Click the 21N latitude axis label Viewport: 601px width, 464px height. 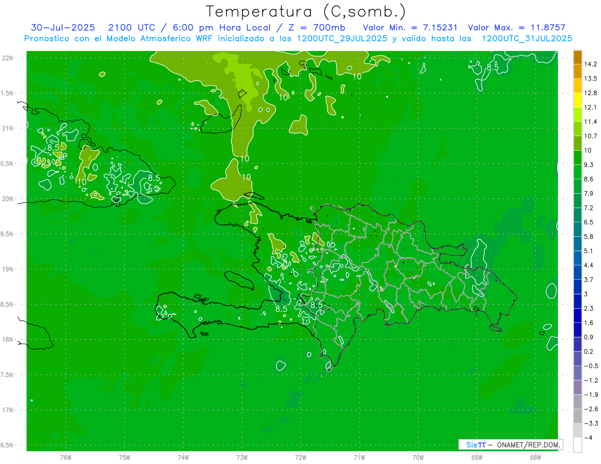[x=8, y=128]
